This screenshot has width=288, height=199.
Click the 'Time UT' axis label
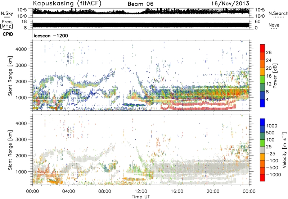[141, 197]
